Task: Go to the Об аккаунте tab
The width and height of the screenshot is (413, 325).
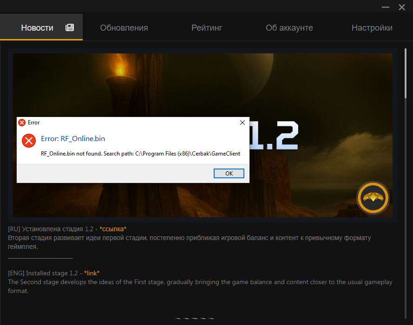Action: point(289,28)
